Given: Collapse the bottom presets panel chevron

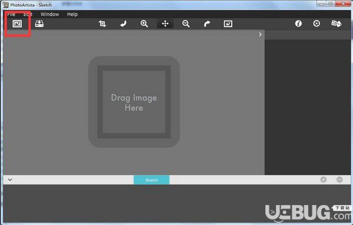Looking at the screenshot, I should (10, 180).
